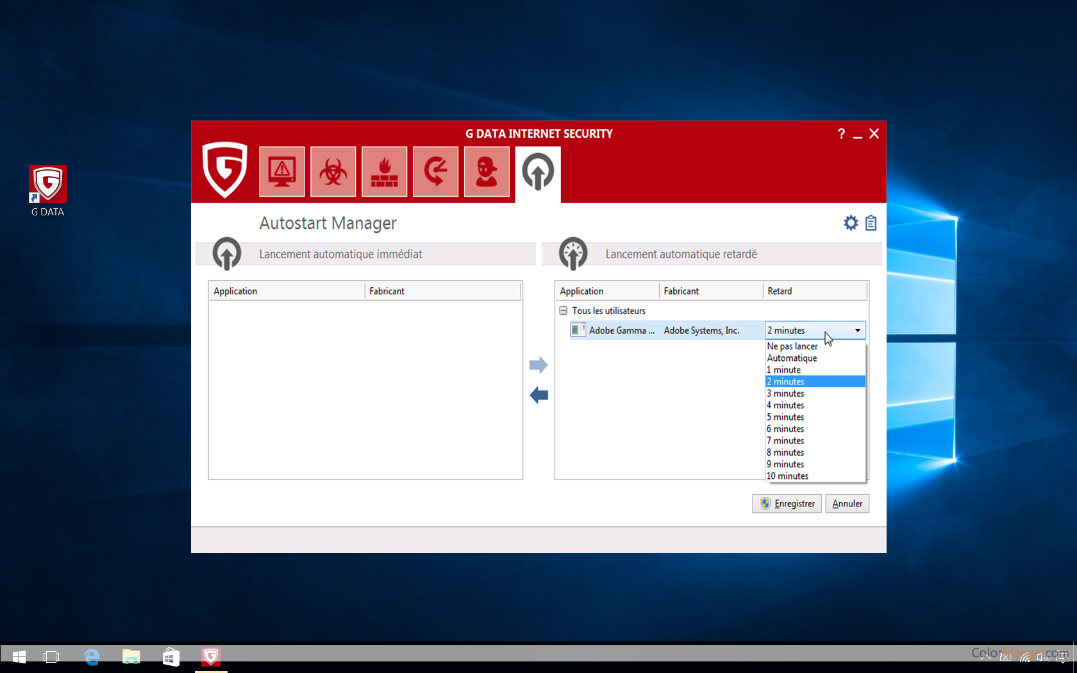Open the protocol clipboard icon
The image size is (1077, 673).
(x=871, y=223)
